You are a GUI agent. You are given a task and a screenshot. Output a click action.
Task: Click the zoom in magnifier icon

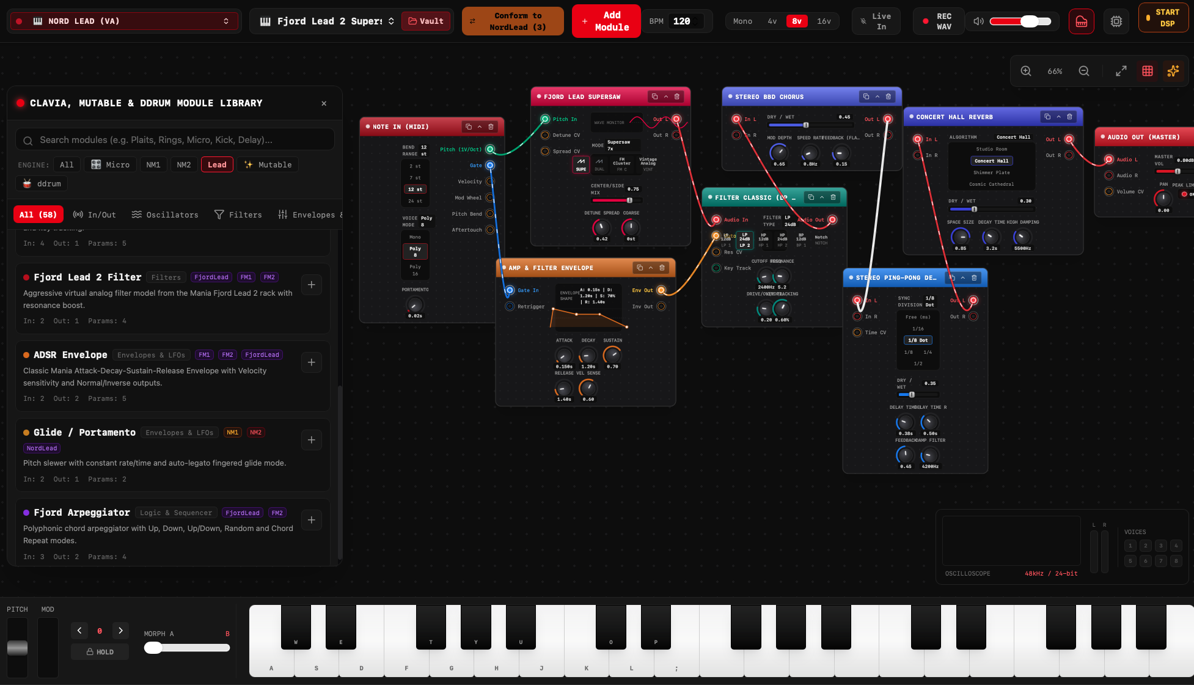1026,71
